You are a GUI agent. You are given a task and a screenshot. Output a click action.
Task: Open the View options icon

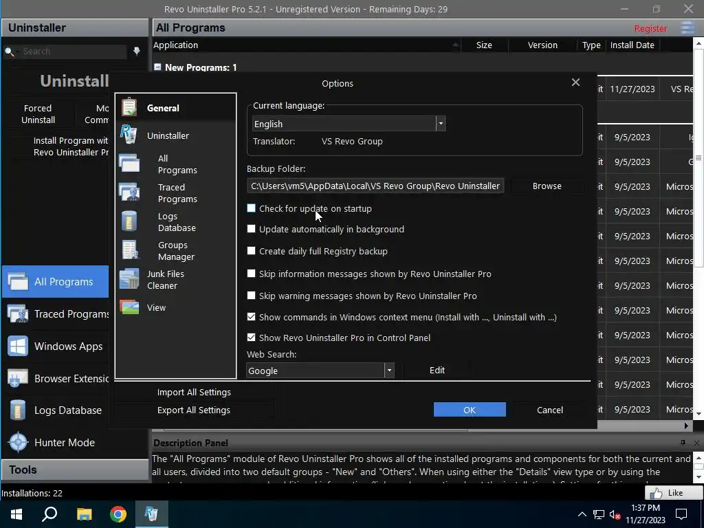[x=129, y=307]
